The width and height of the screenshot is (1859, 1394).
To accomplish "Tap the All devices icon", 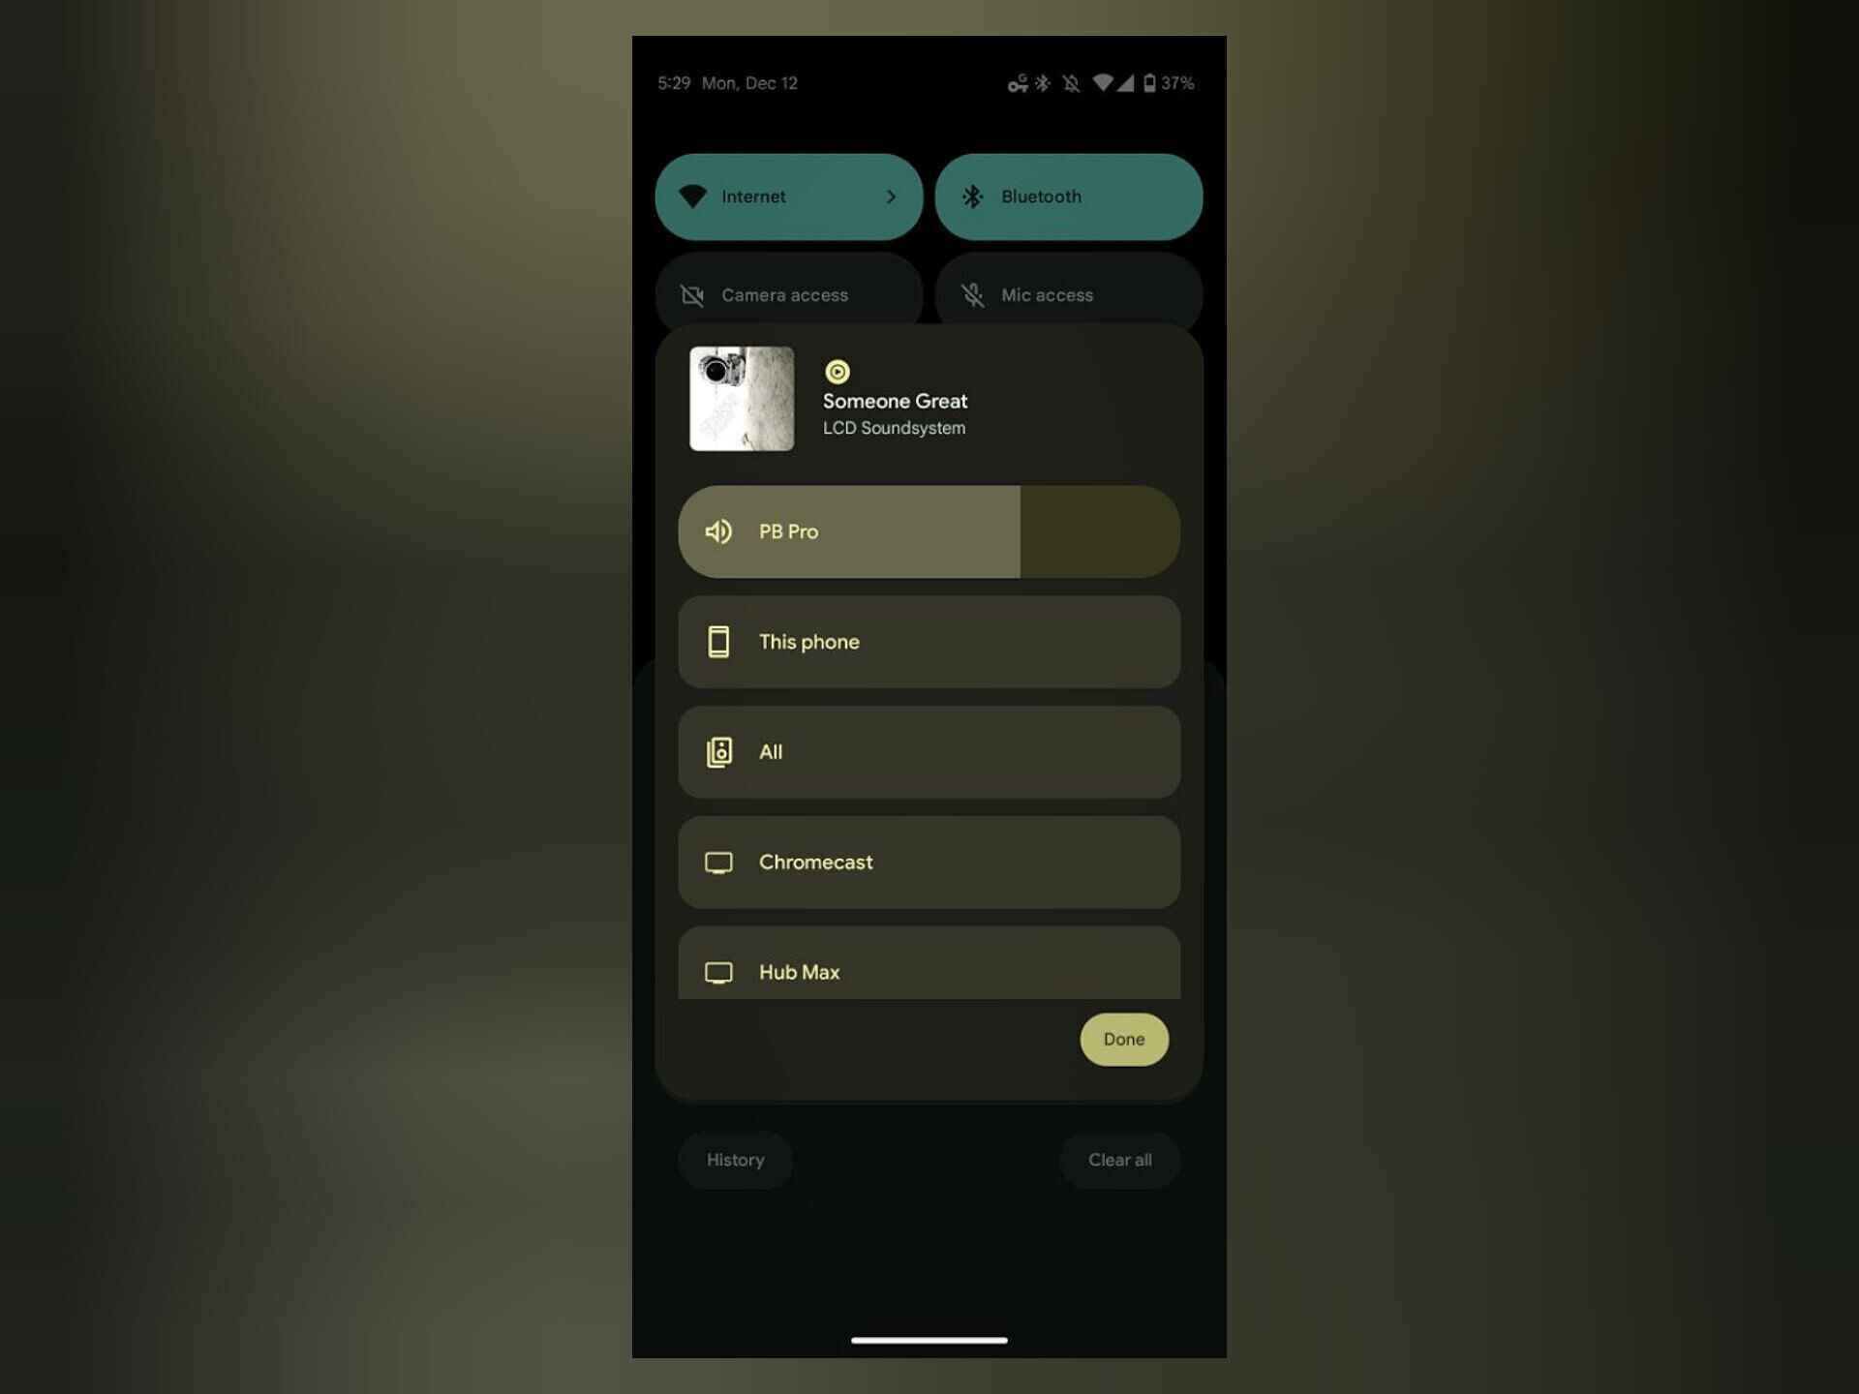I will [717, 751].
